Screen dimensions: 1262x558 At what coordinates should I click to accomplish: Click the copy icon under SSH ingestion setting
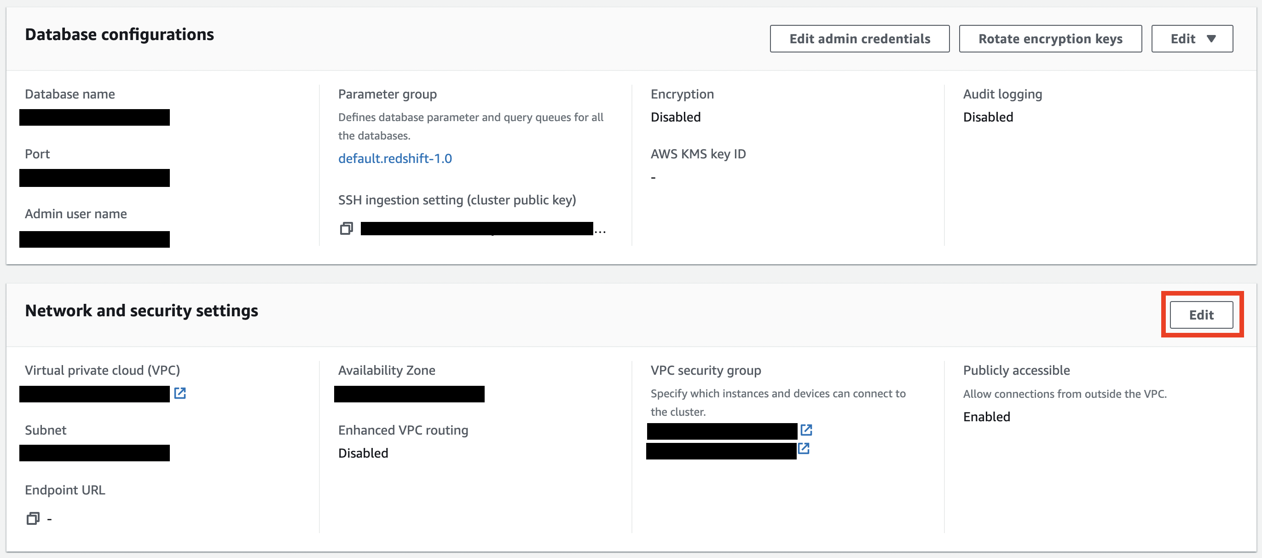click(347, 228)
